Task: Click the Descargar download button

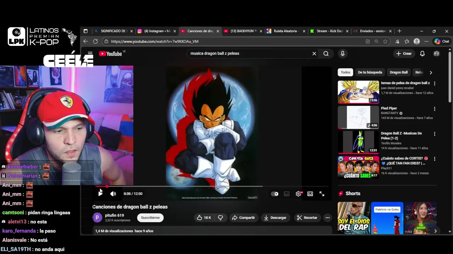Action: point(275,218)
